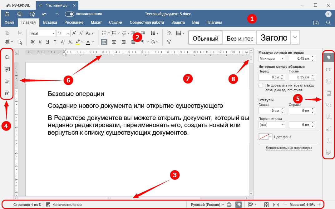Open table settings in the right sidebar

328,69
